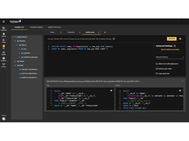Open the Default Schema dropdown

pos(170,57)
